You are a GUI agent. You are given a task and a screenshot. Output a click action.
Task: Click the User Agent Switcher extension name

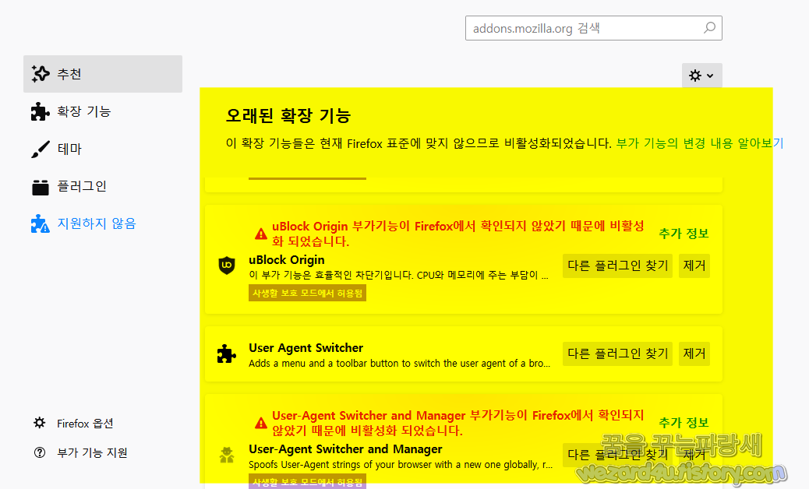coord(306,348)
